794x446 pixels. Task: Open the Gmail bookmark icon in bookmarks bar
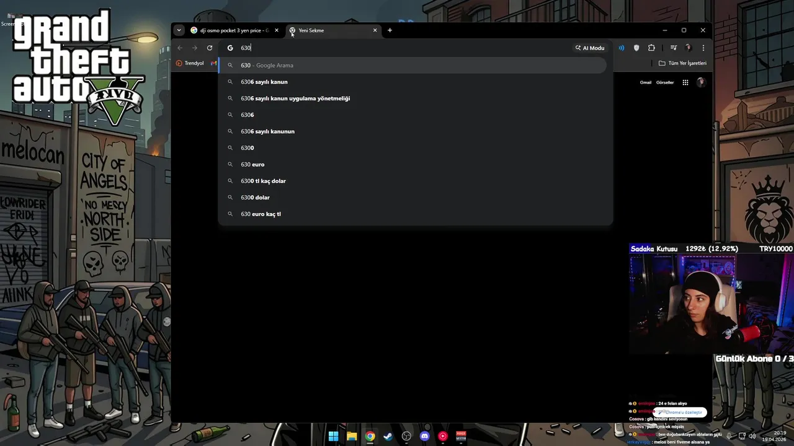(x=213, y=63)
